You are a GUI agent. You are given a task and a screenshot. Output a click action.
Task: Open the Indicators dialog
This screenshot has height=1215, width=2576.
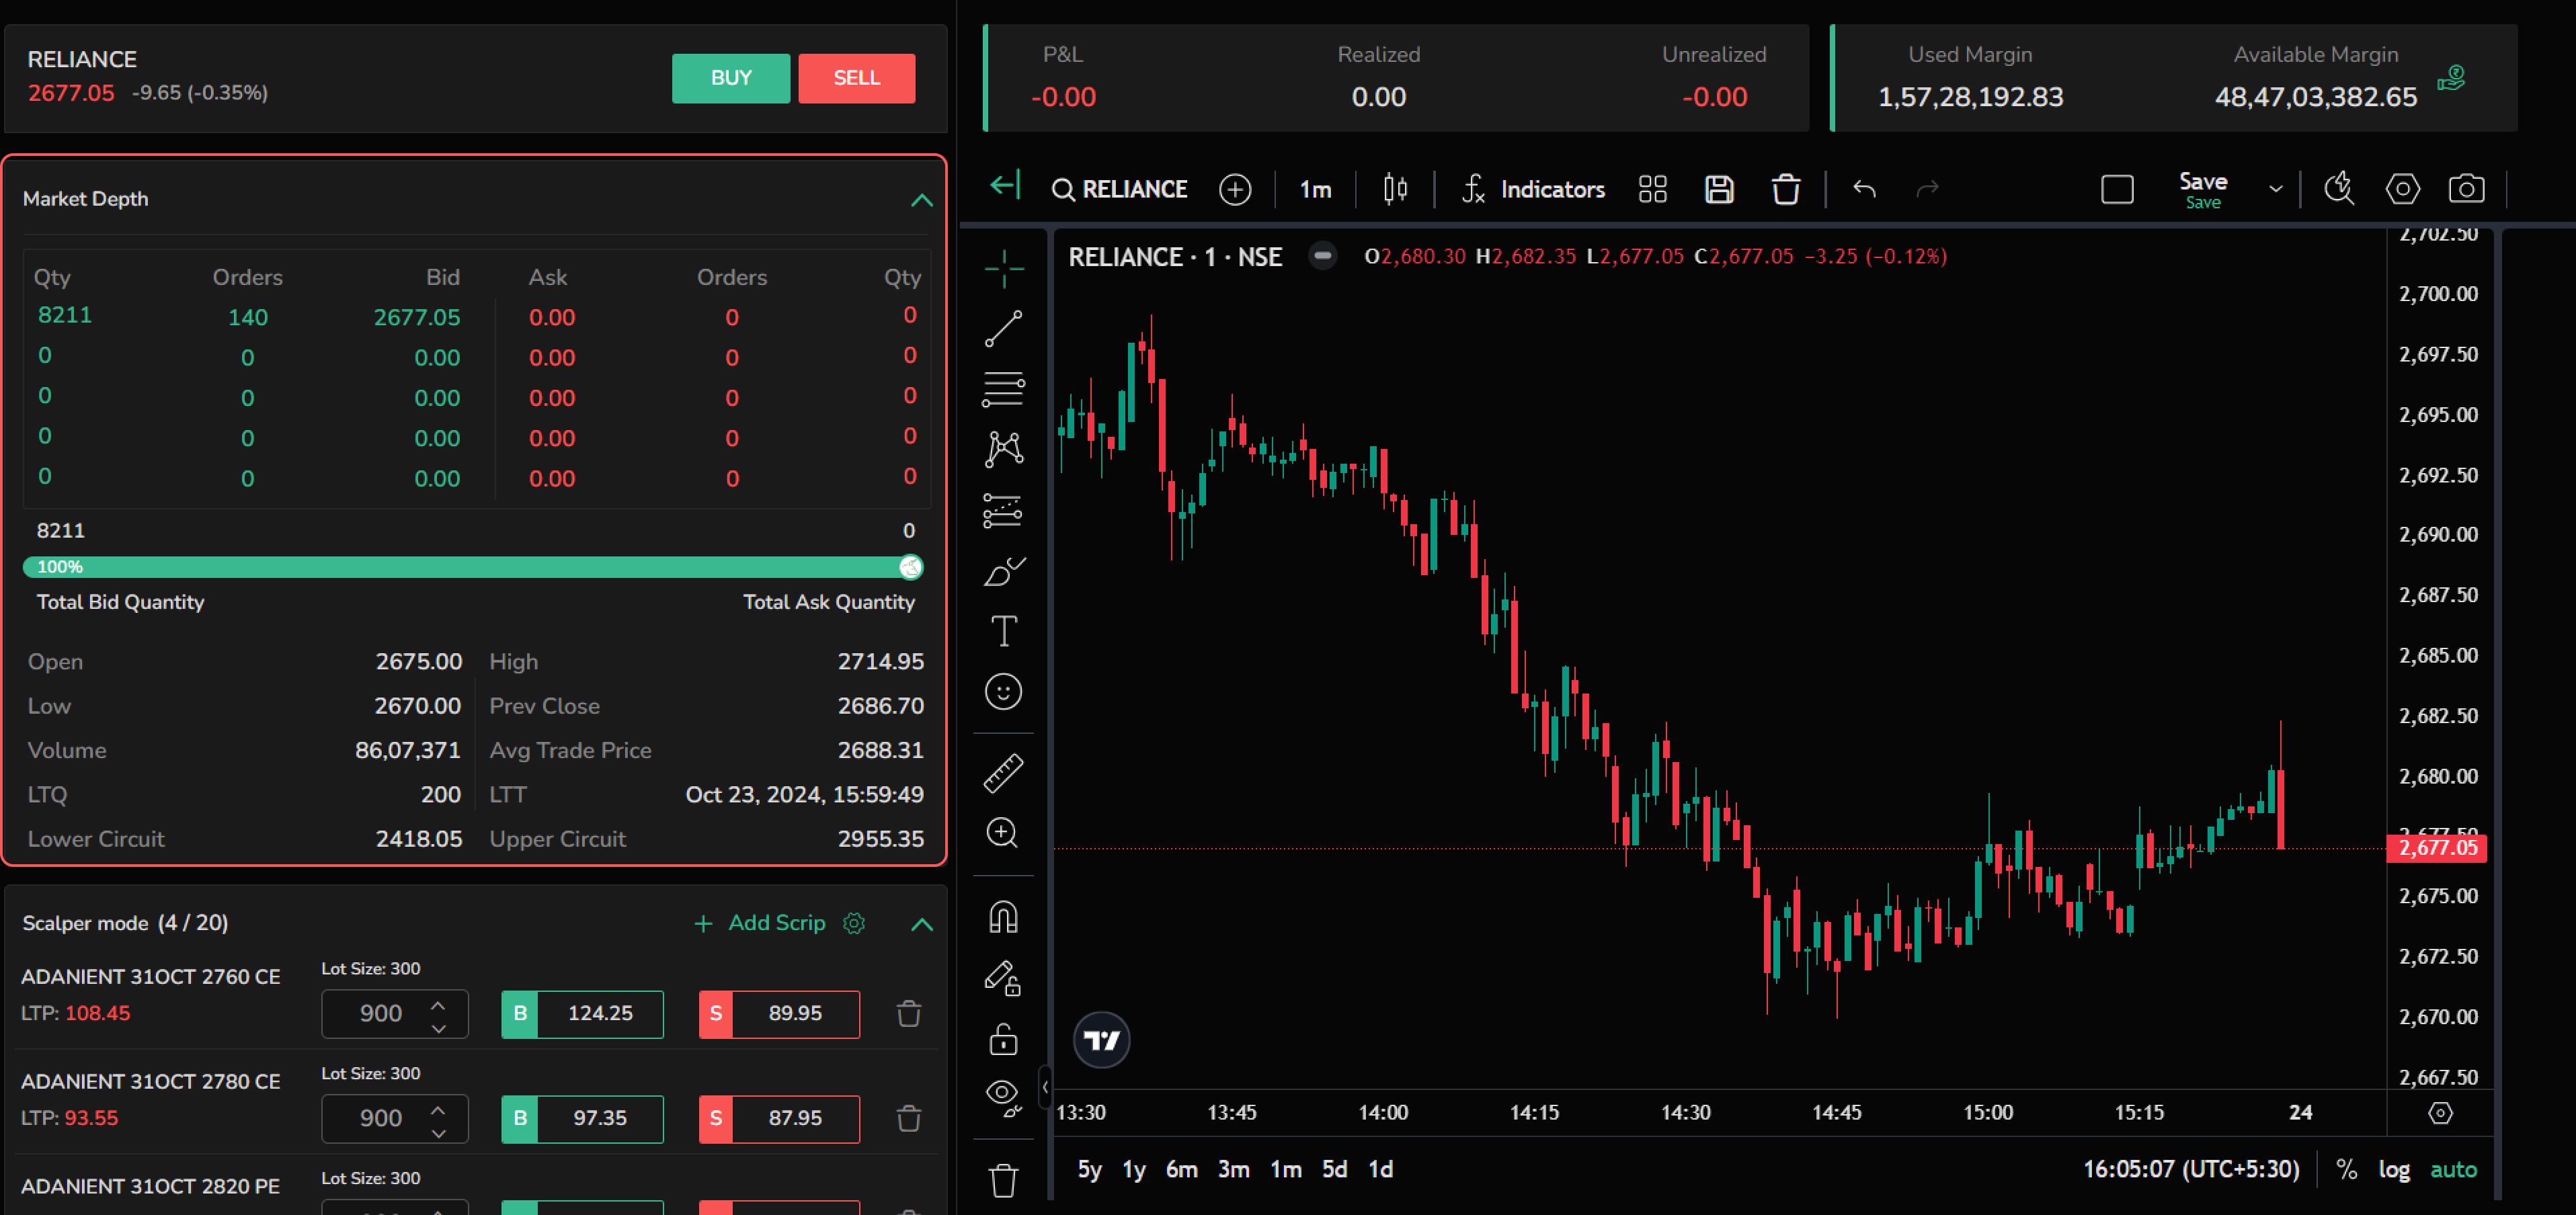pyautogui.click(x=1532, y=190)
